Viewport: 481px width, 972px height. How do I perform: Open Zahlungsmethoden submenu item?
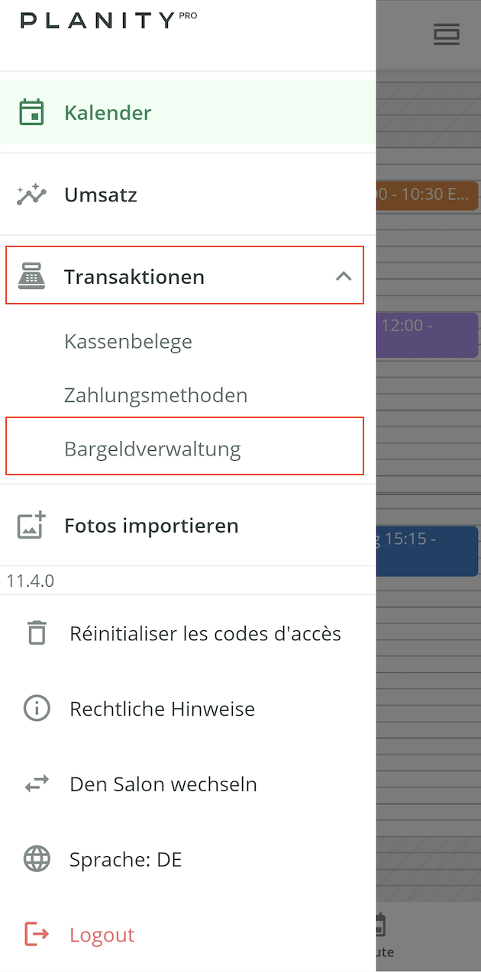click(x=156, y=395)
